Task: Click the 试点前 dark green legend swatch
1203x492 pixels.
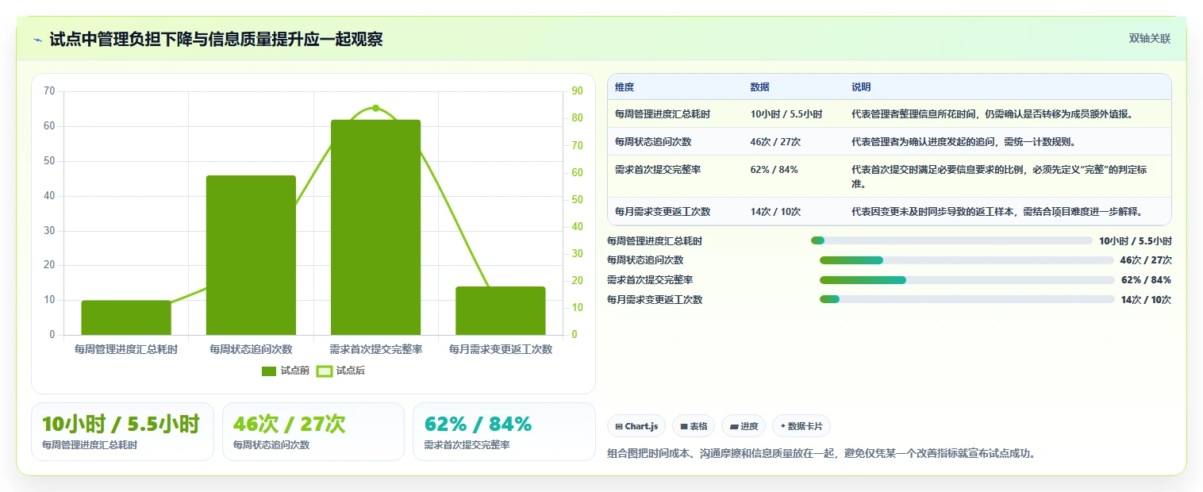Action: [268, 371]
